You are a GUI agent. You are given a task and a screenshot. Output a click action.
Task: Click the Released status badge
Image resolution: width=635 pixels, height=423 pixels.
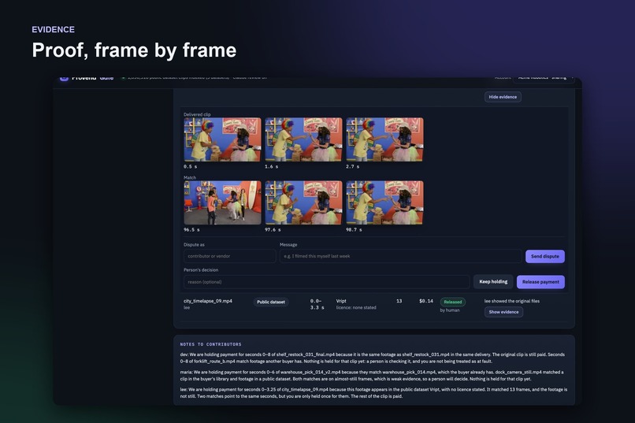tap(453, 302)
